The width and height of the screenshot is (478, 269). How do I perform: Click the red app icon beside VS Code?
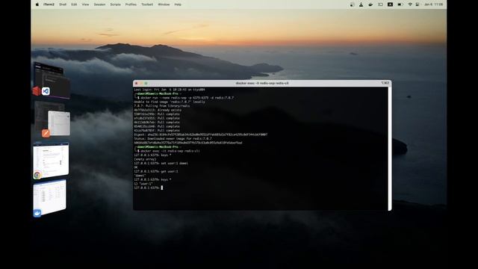(37, 91)
